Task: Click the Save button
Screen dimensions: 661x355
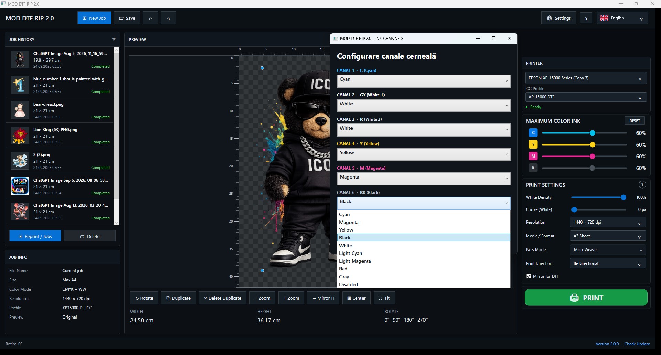Action: coord(127,18)
